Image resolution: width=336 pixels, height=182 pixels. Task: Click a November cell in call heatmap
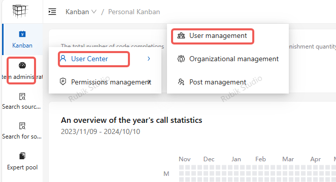click(182, 167)
